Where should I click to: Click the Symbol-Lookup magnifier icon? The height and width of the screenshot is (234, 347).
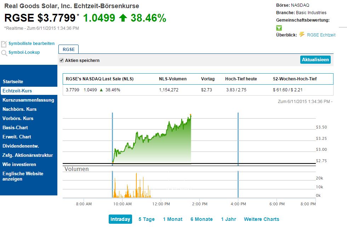click(4, 53)
